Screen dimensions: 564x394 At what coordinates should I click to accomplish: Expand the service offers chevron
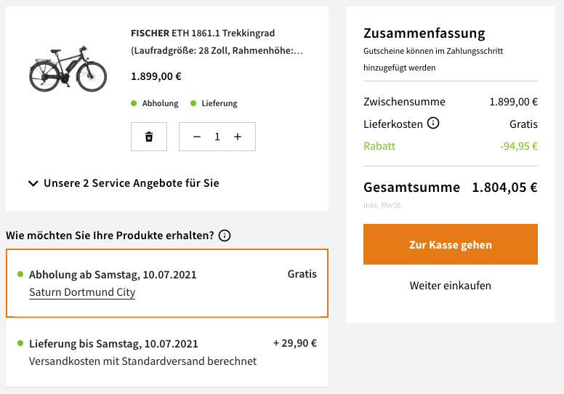pos(33,183)
